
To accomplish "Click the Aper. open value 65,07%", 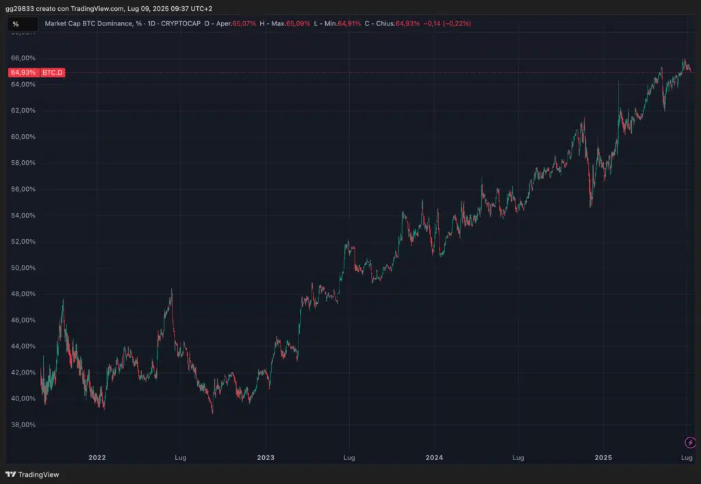I will 244,23.
